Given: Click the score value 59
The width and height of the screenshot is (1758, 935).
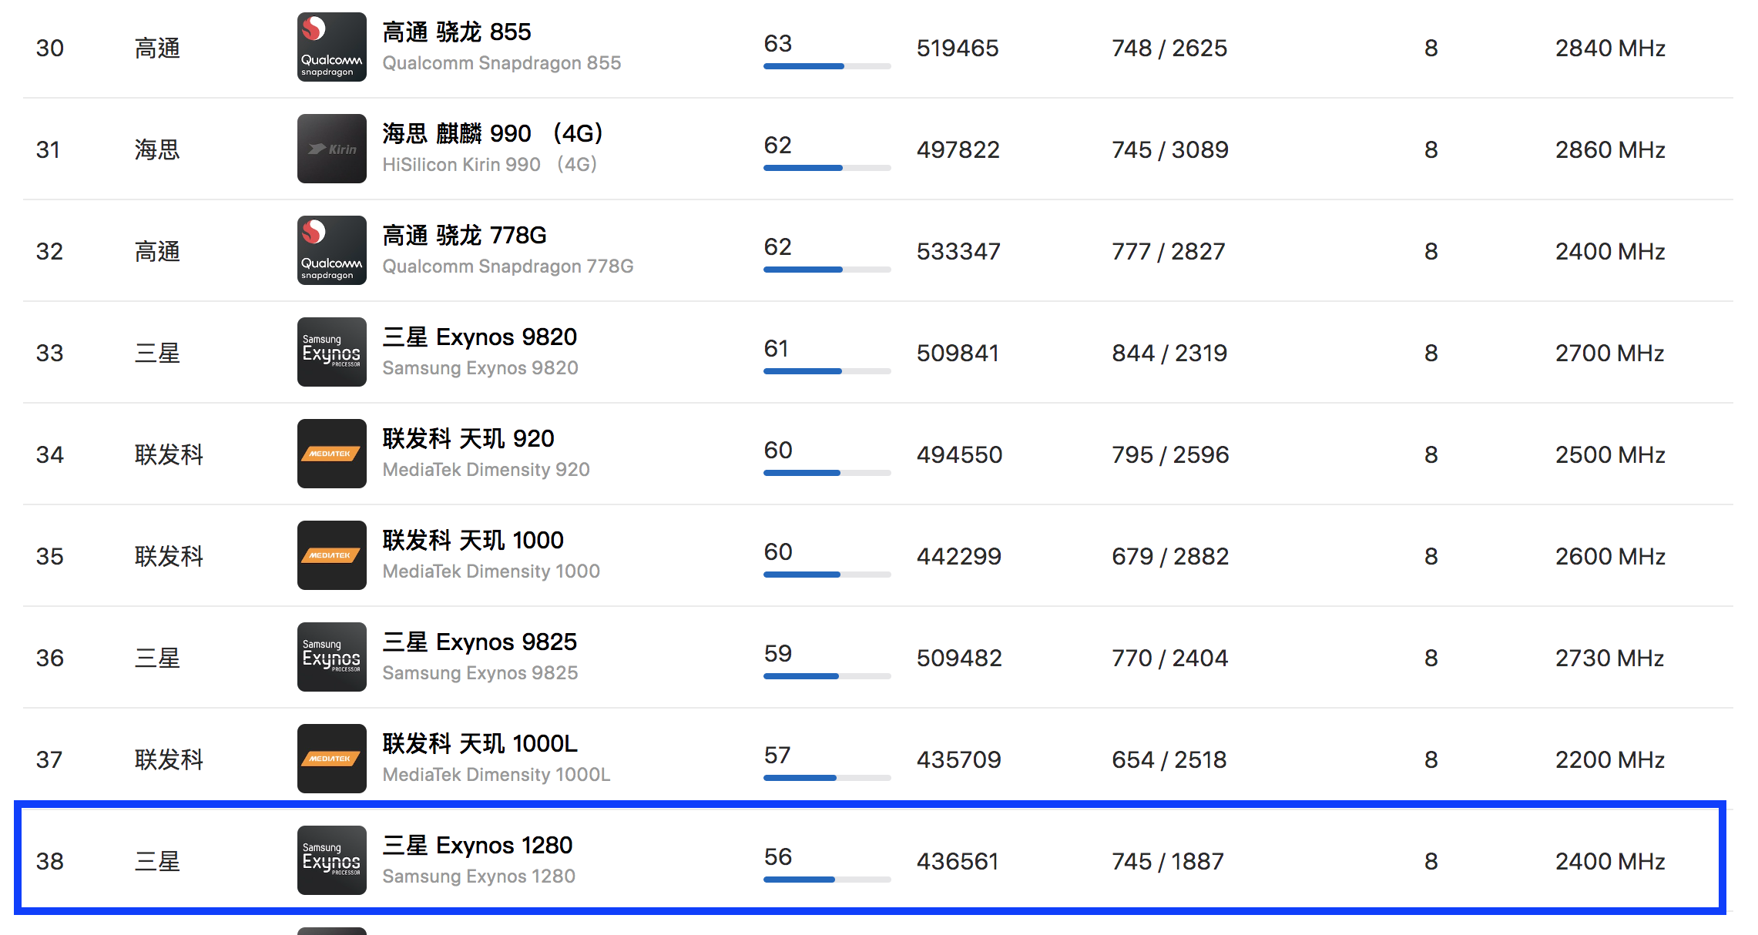Looking at the screenshot, I should (x=778, y=654).
